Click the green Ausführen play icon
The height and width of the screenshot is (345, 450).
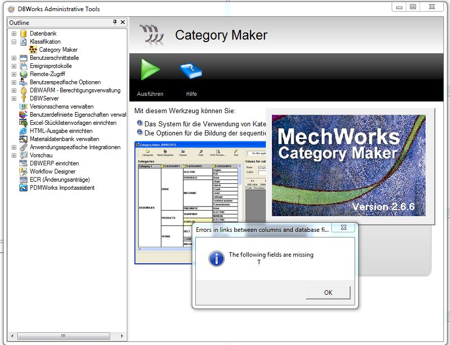150,69
